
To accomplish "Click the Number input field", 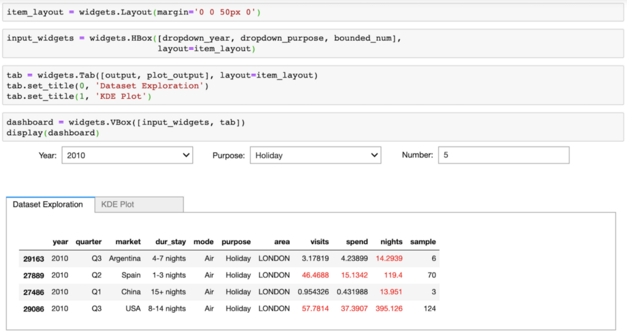I will coord(504,155).
